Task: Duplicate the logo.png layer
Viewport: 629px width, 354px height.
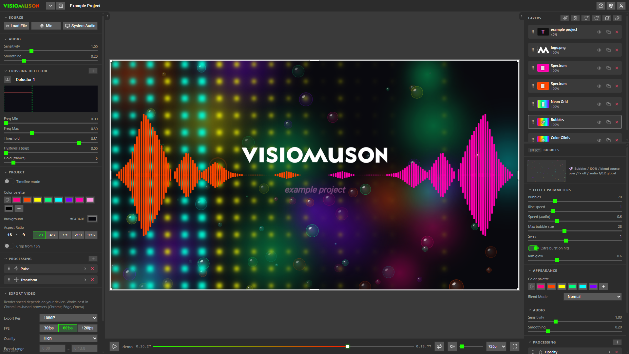Action: point(608,50)
